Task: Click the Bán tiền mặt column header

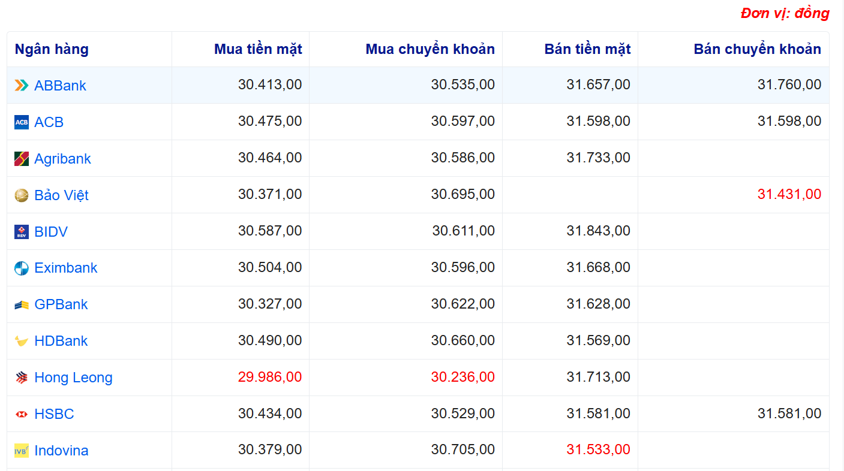Action: [x=587, y=49]
